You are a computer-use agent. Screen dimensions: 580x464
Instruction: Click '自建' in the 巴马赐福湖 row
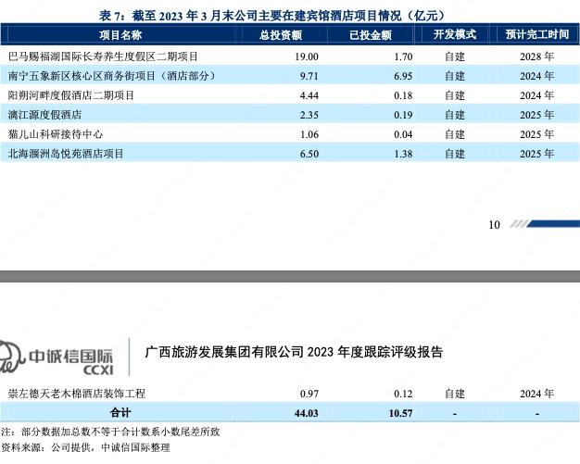point(455,56)
